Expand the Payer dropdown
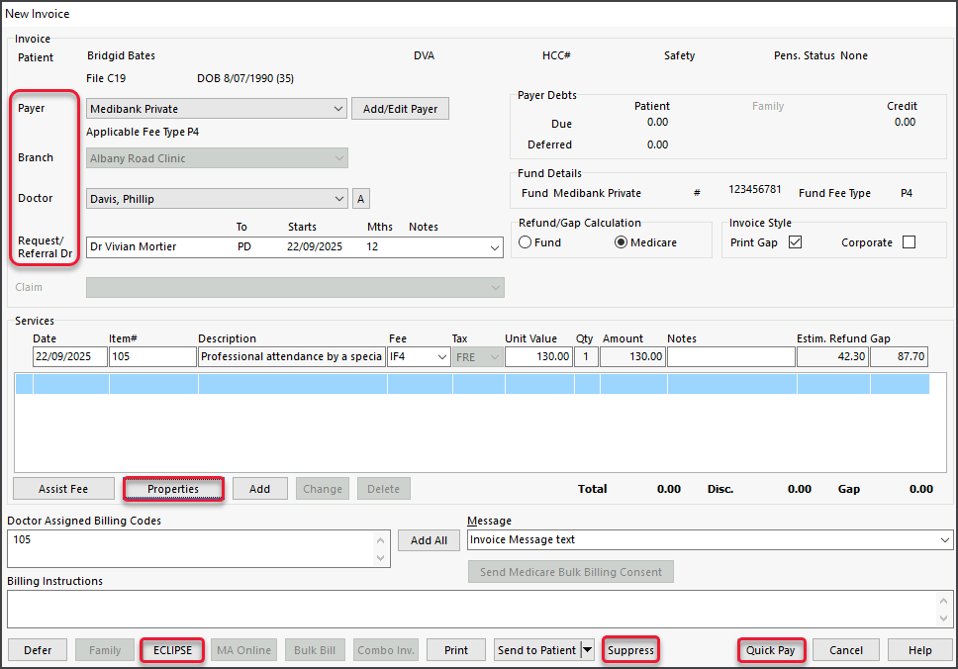The height and width of the screenshot is (669, 958). [338, 109]
